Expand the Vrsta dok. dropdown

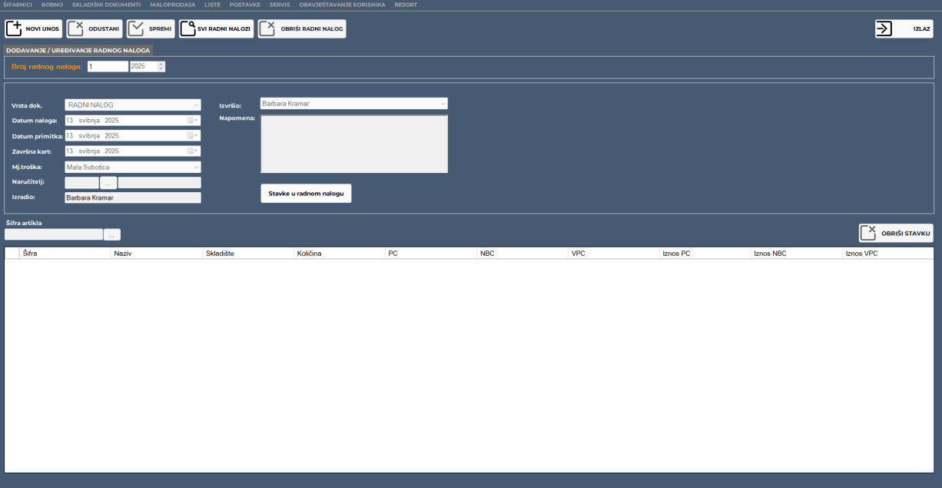196,105
